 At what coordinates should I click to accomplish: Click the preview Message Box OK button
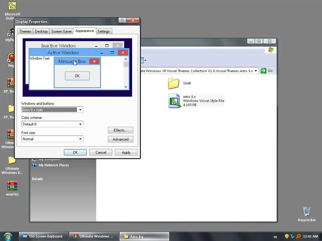click(77, 76)
